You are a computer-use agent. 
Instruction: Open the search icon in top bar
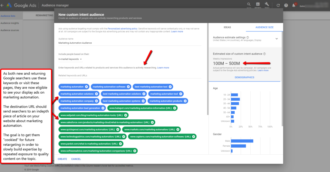[249, 4]
